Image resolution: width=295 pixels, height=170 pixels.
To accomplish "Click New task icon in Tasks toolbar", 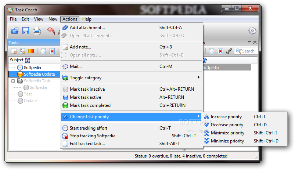I will [14, 51].
